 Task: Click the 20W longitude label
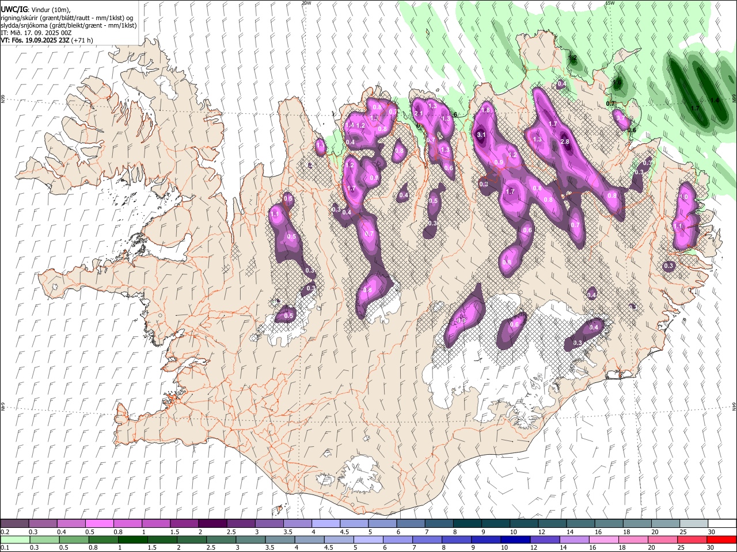(x=306, y=3)
